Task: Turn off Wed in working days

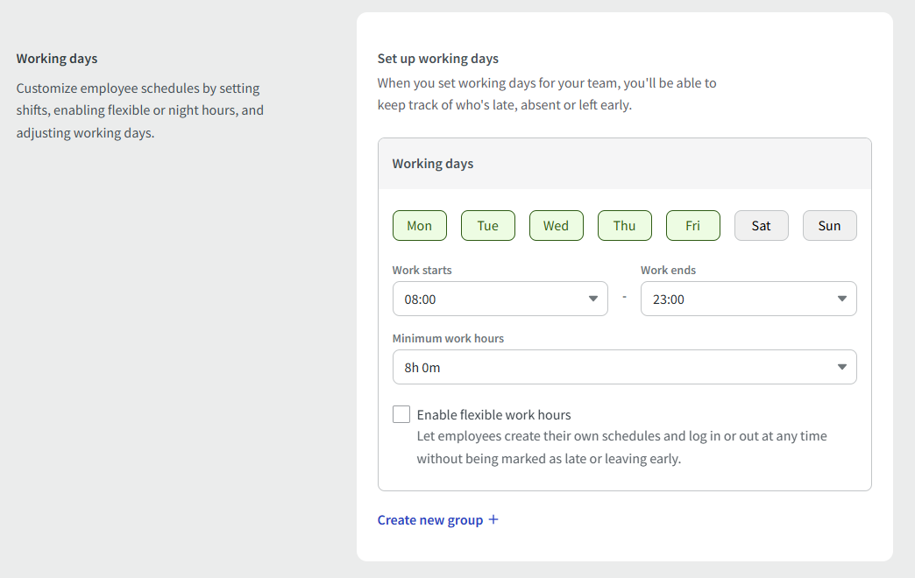Action: [556, 226]
